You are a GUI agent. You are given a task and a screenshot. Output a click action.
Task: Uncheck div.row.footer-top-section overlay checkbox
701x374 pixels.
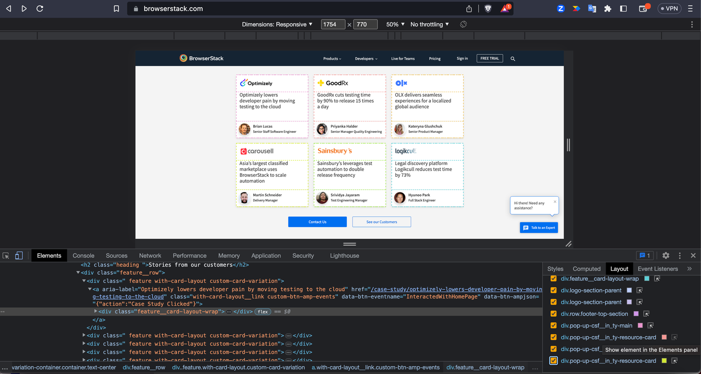pyautogui.click(x=554, y=313)
